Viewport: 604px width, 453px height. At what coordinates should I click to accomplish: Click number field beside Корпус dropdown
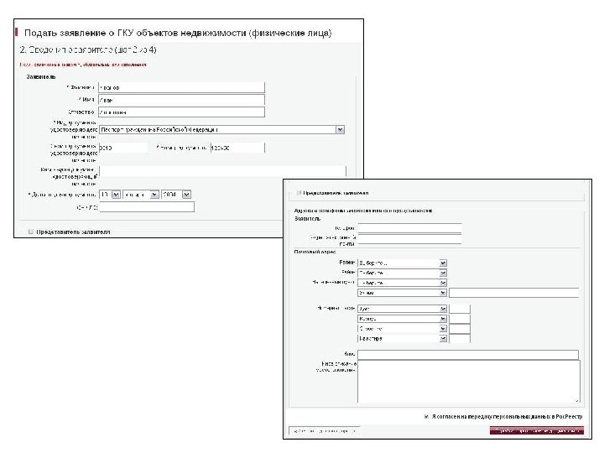(460, 319)
